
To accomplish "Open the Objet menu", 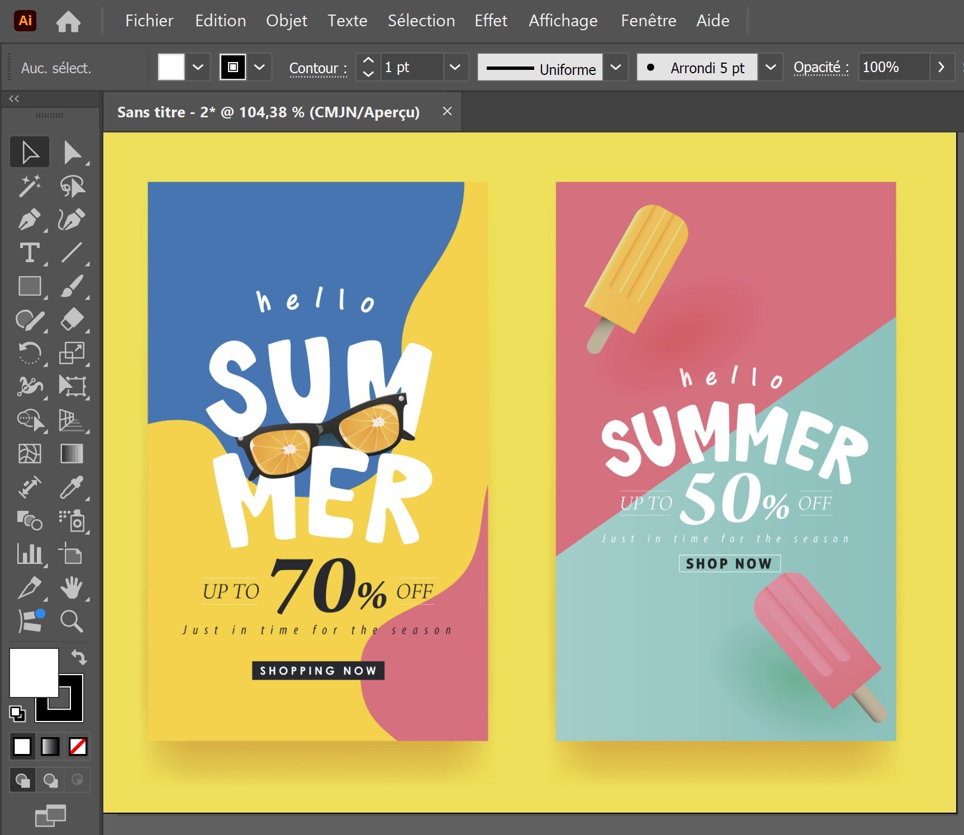I will pyautogui.click(x=286, y=21).
